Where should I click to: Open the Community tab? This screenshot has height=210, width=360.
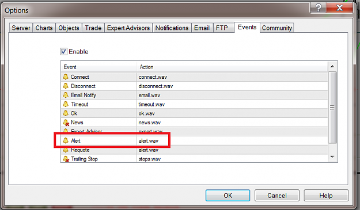[x=277, y=28]
